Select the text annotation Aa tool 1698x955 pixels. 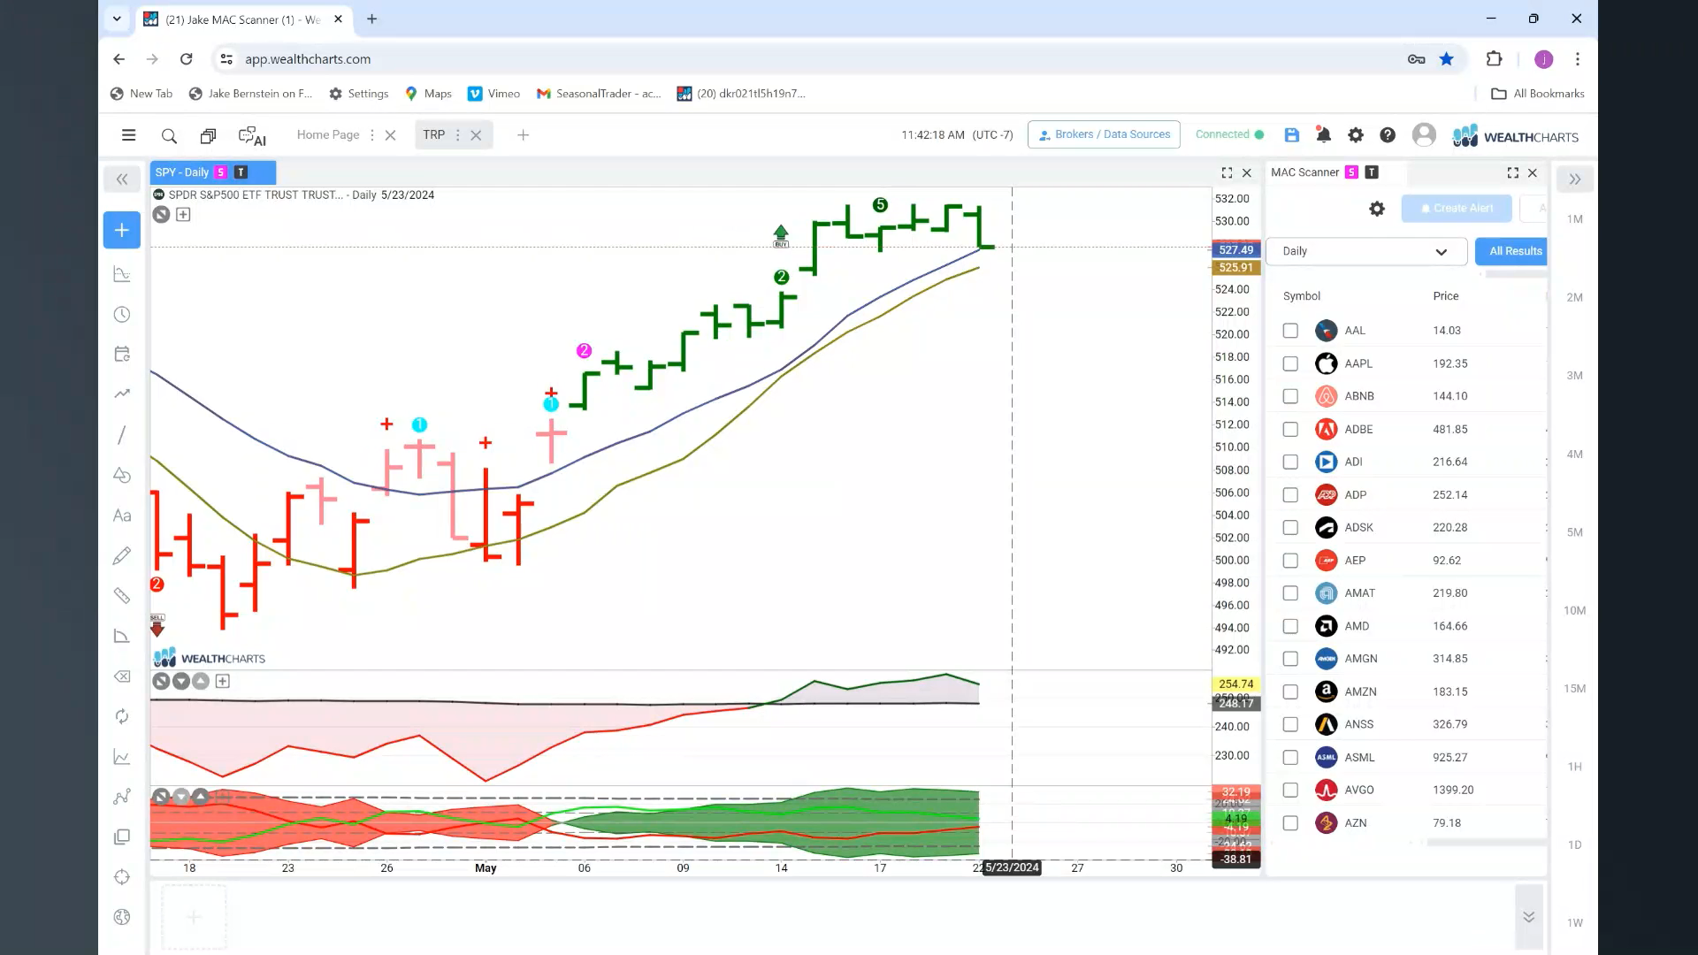coord(122,516)
